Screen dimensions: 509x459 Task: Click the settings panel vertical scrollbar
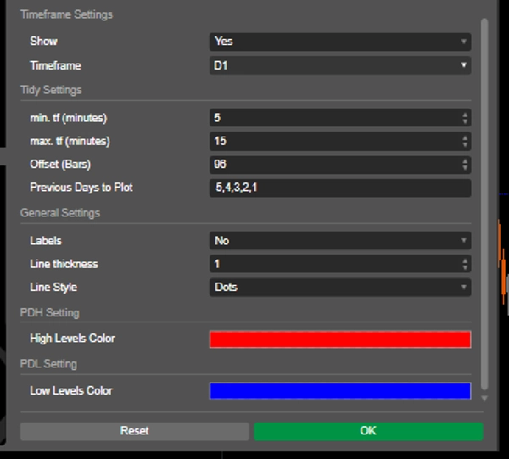[484, 204]
